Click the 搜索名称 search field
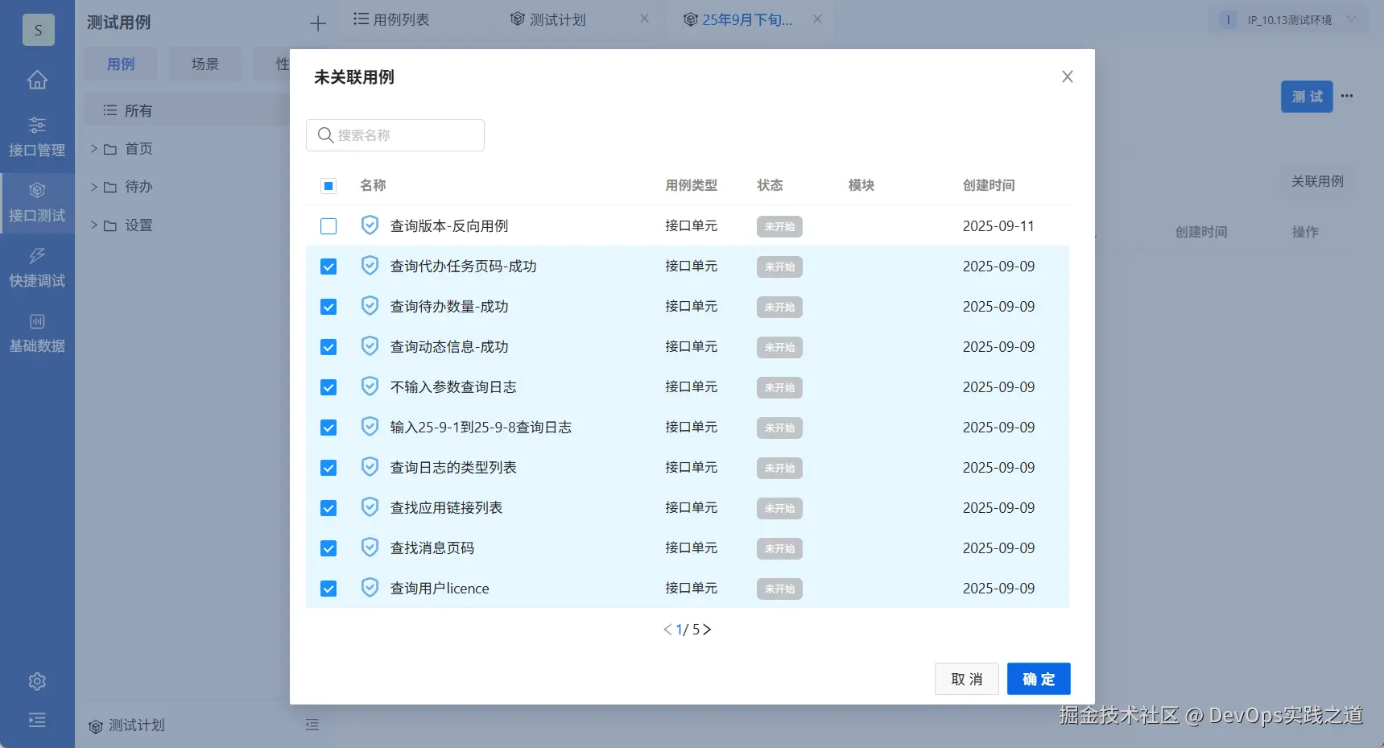This screenshot has height=748, width=1384. tap(395, 135)
